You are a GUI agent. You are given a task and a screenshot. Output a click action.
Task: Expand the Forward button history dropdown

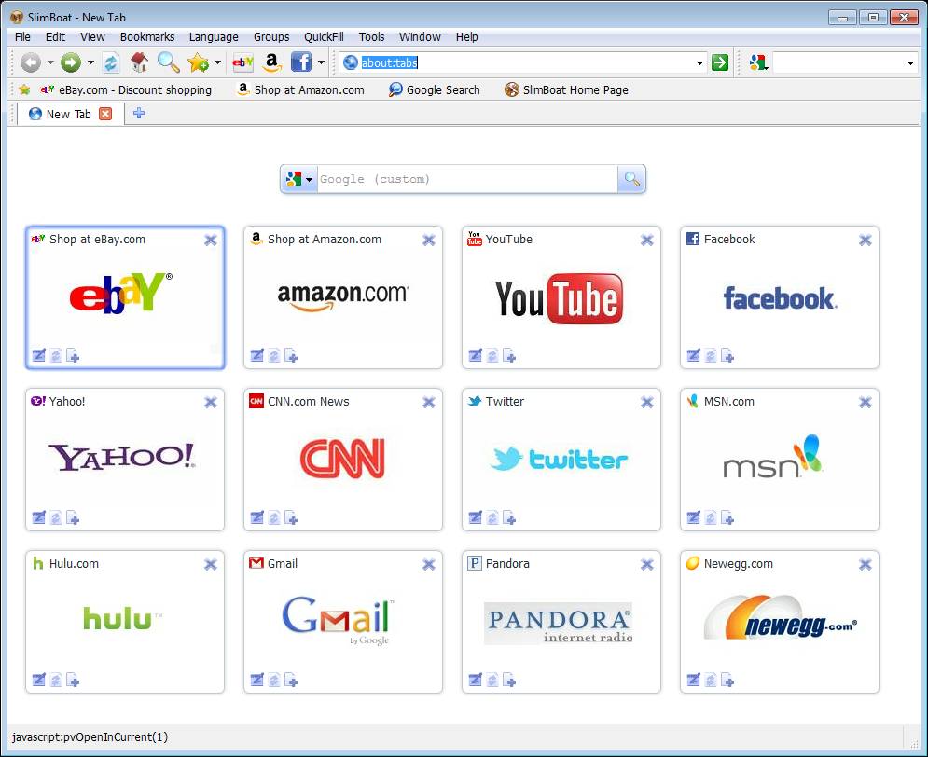click(x=90, y=62)
